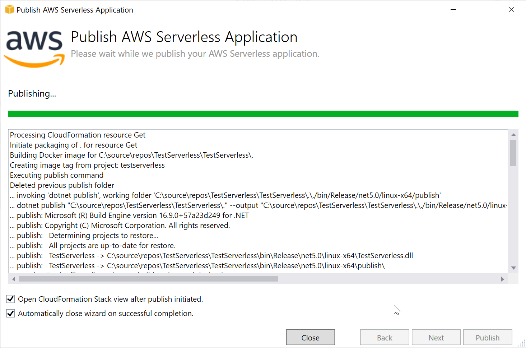Uncheck Open CloudFormation Stack view after publish
526x348 pixels.
pyautogui.click(x=10, y=299)
